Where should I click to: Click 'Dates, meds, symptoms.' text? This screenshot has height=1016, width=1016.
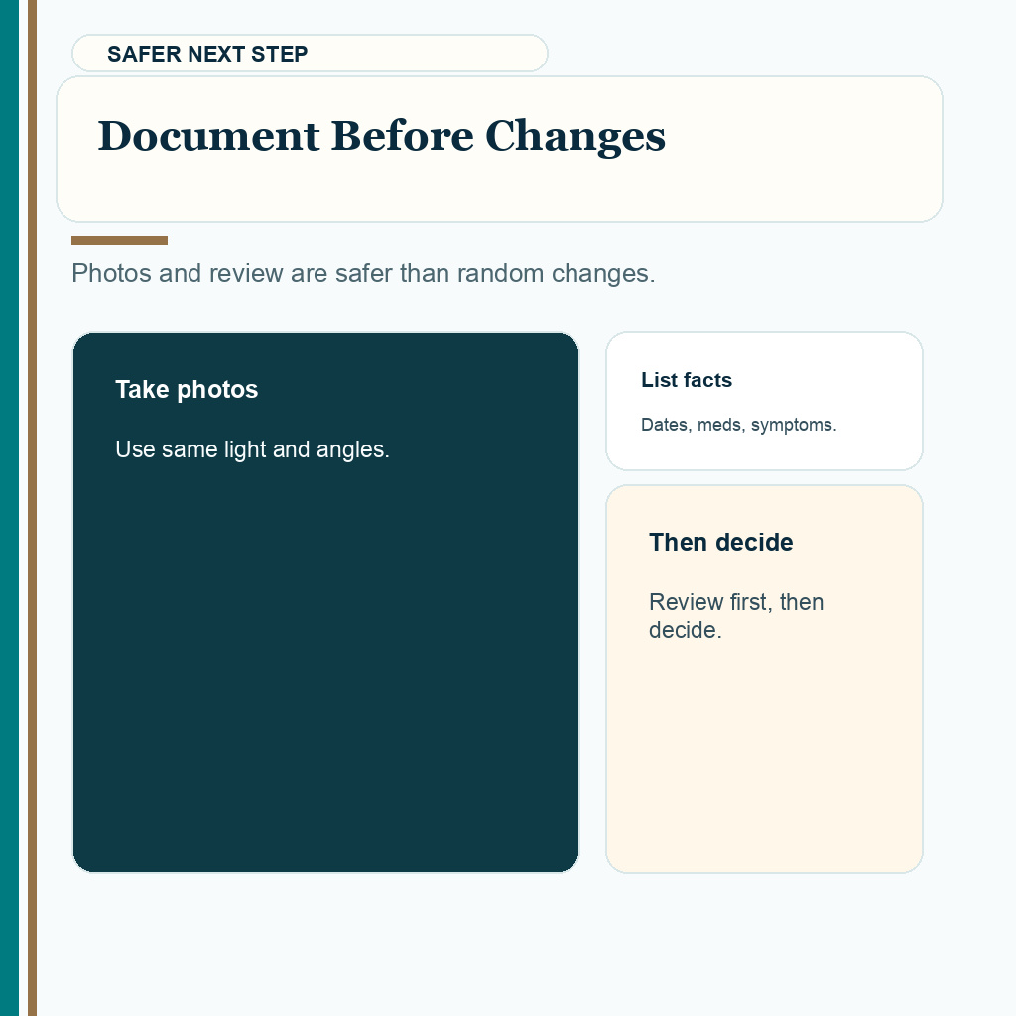738,425
